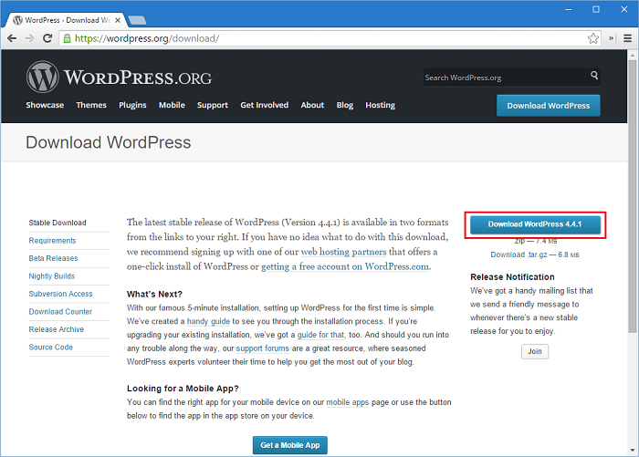This screenshot has width=639, height=457.
Task: Click the browser back arrow
Action: tap(12, 38)
